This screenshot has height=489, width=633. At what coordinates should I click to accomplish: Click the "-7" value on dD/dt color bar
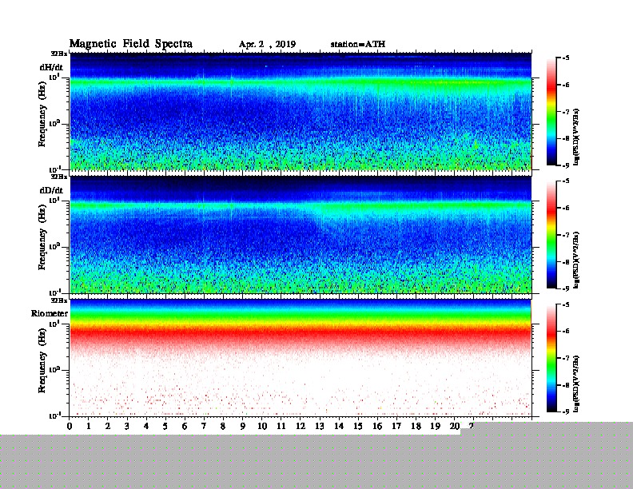(x=566, y=234)
